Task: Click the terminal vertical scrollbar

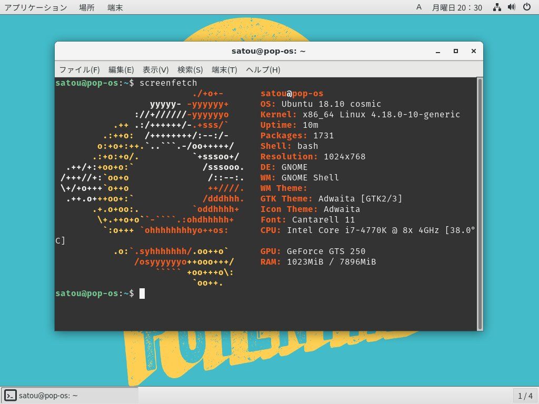Action: (x=480, y=204)
